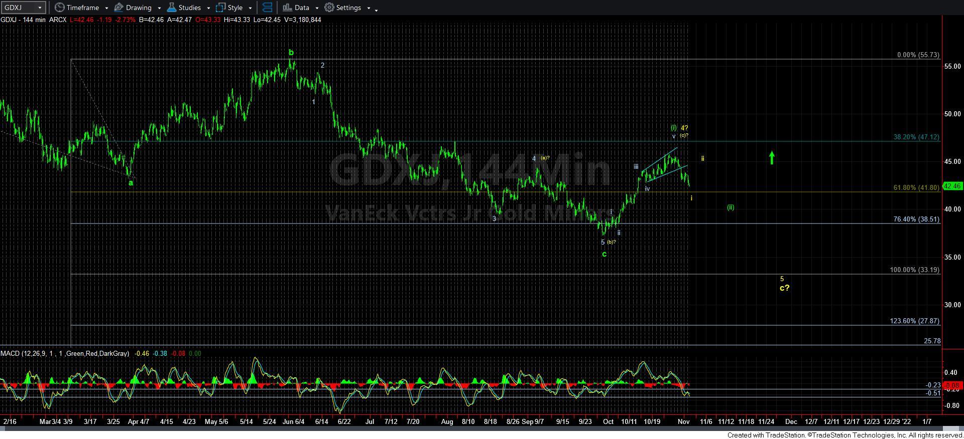Click the yellow c? wave label

(784, 288)
